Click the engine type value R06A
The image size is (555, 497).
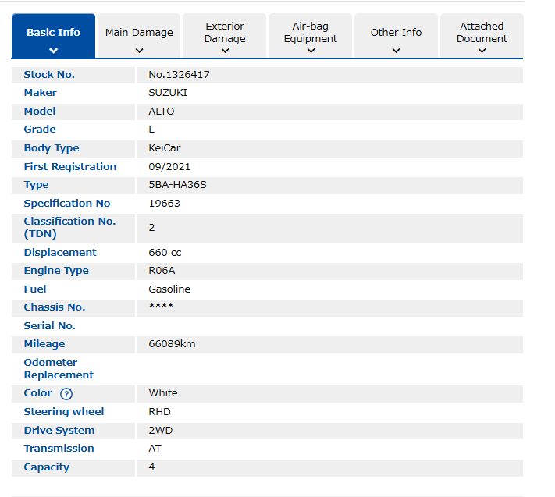click(162, 271)
